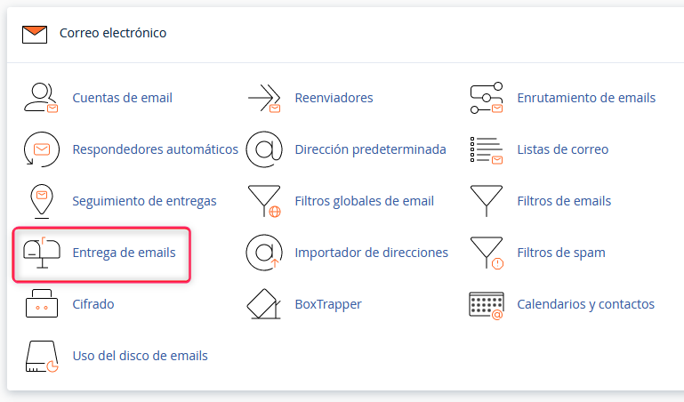Open the Entrega de emails link
This screenshot has width=684, height=402.
pos(124,252)
